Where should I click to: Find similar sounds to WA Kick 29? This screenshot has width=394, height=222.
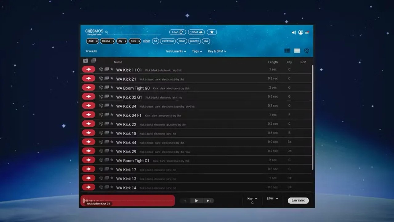pyautogui.click(x=101, y=151)
